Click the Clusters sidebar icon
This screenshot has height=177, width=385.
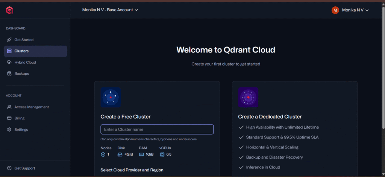point(9,51)
